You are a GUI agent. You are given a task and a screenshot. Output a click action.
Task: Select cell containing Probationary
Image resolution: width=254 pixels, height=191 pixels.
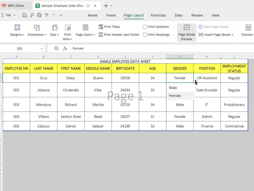point(234,105)
